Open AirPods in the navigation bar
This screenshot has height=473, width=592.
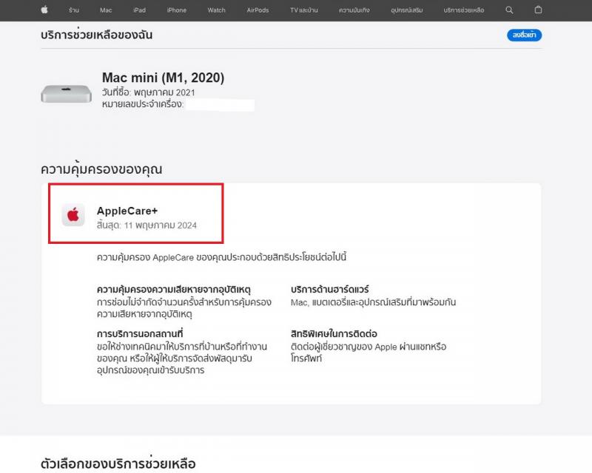pyautogui.click(x=258, y=10)
